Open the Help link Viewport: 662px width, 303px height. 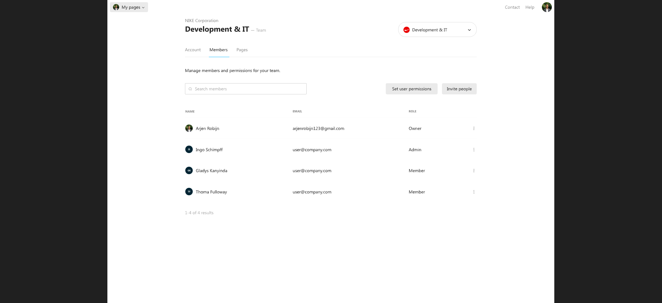pyautogui.click(x=530, y=7)
